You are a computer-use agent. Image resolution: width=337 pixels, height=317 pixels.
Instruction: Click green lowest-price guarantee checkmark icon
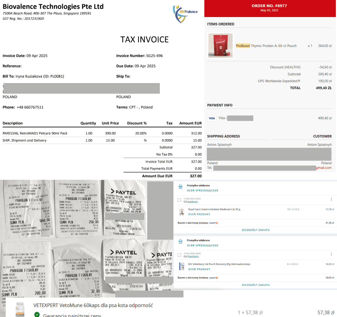click(x=37, y=314)
